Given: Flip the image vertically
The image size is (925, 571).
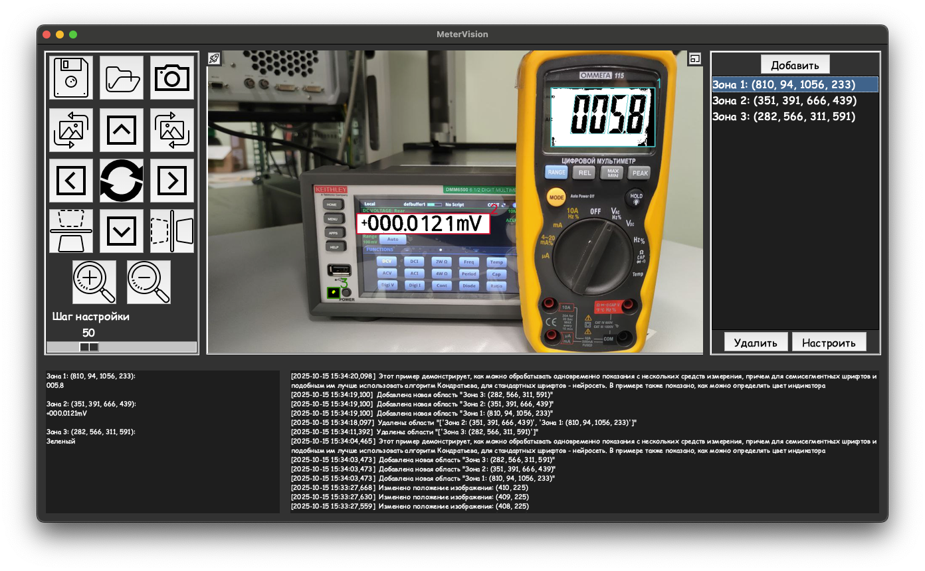Looking at the screenshot, I should pyautogui.click(x=71, y=231).
